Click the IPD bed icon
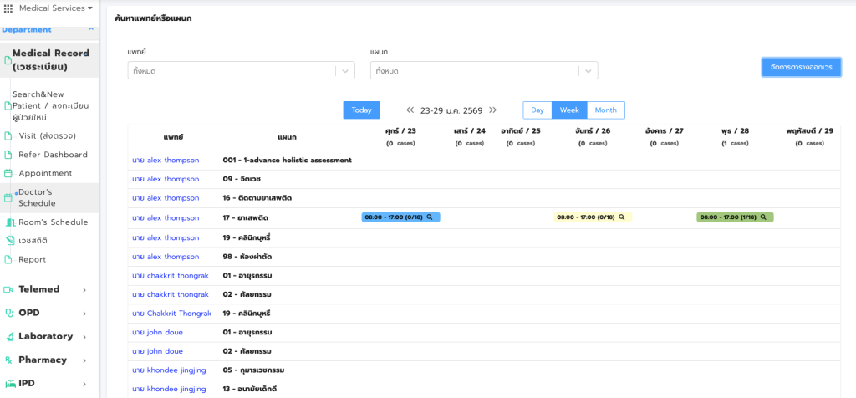The image size is (856, 398). [x=8, y=383]
